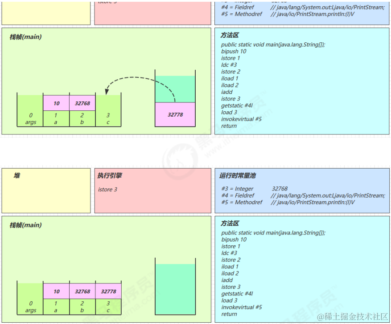The image size is (391, 324).
Task: Click '10' in the upper local variable table
Action: tap(56, 103)
